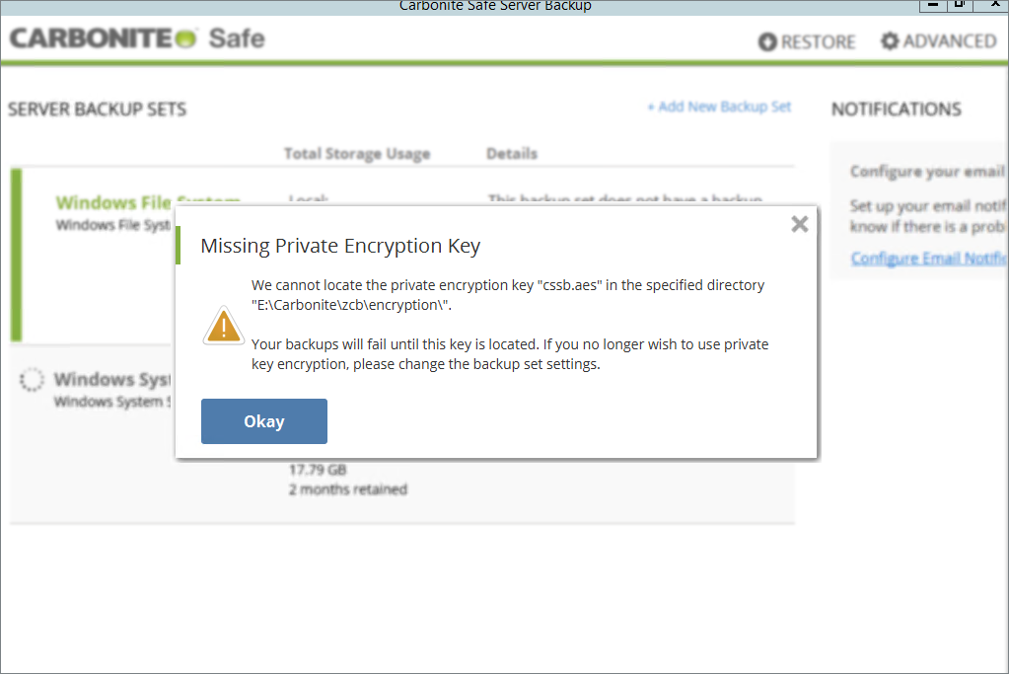Image resolution: width=1009 pixels, height=674 pixels.
Task: Click the warning triangle in the dialog
Action: click(x=224, y=327)
